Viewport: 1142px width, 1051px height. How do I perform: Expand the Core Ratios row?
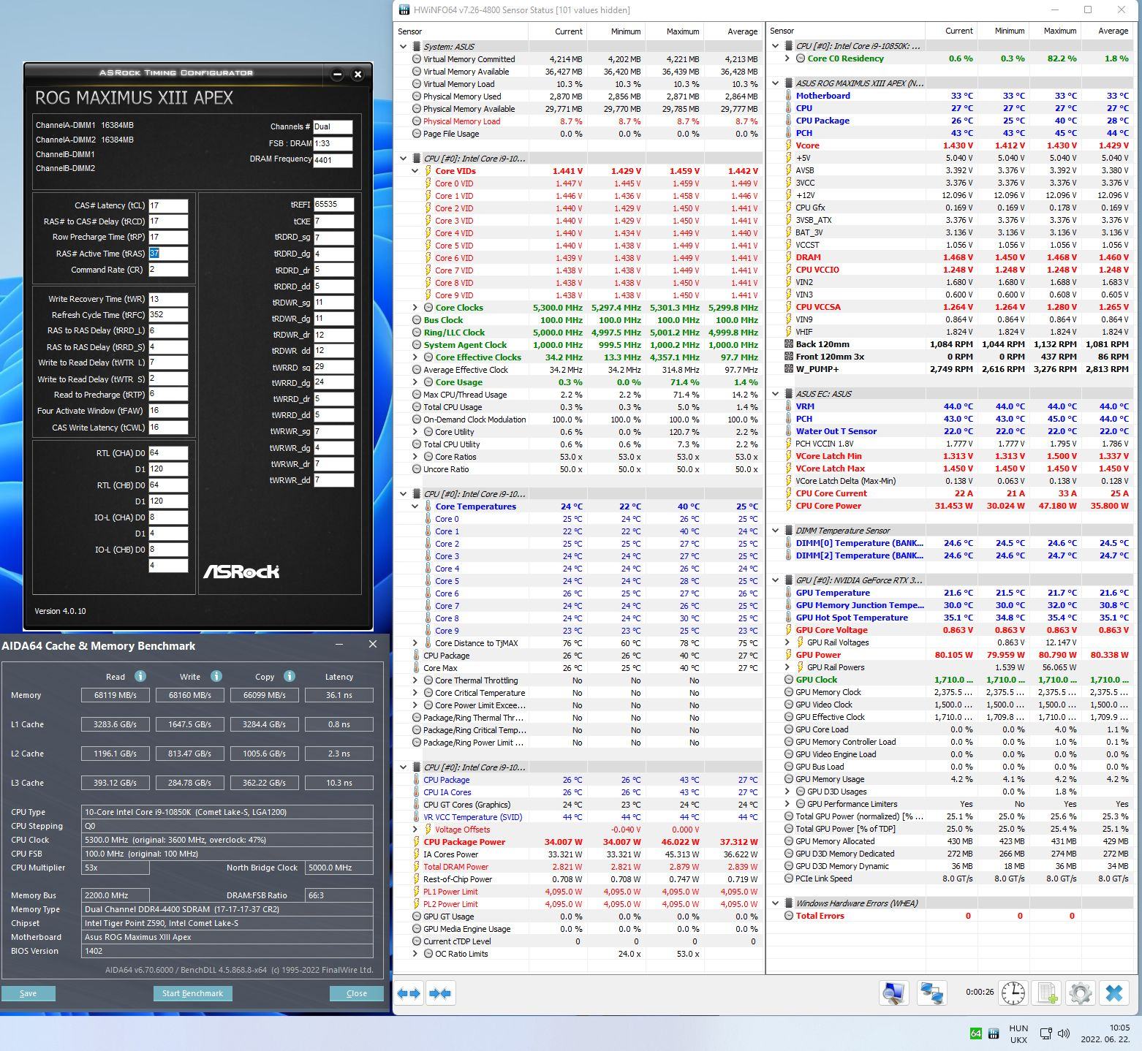coord(415,457)
